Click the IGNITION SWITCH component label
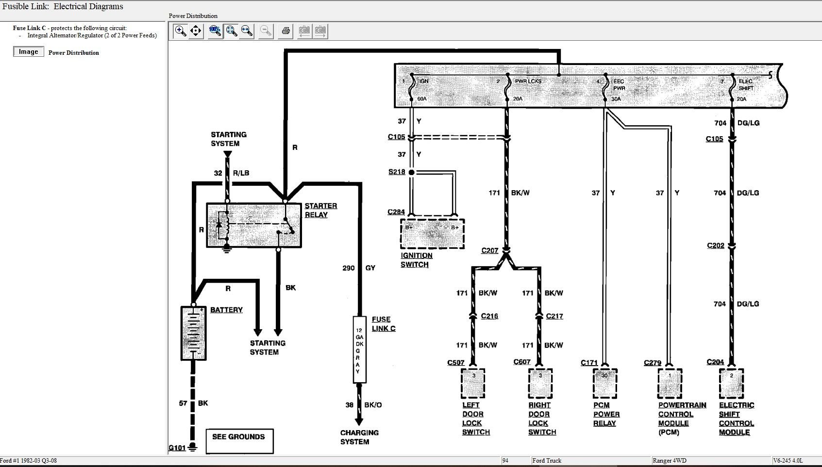This screenshot has width=822, height=467. [x=416, y=260]
